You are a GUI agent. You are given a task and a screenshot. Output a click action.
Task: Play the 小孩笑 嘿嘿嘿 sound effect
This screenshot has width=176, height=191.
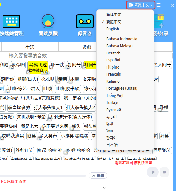click(74, 136)
